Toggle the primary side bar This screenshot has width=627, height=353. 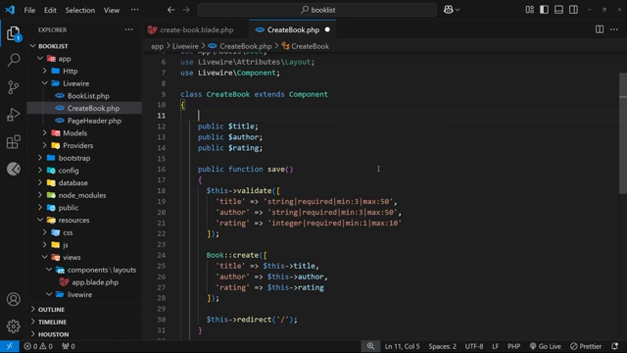544,10
